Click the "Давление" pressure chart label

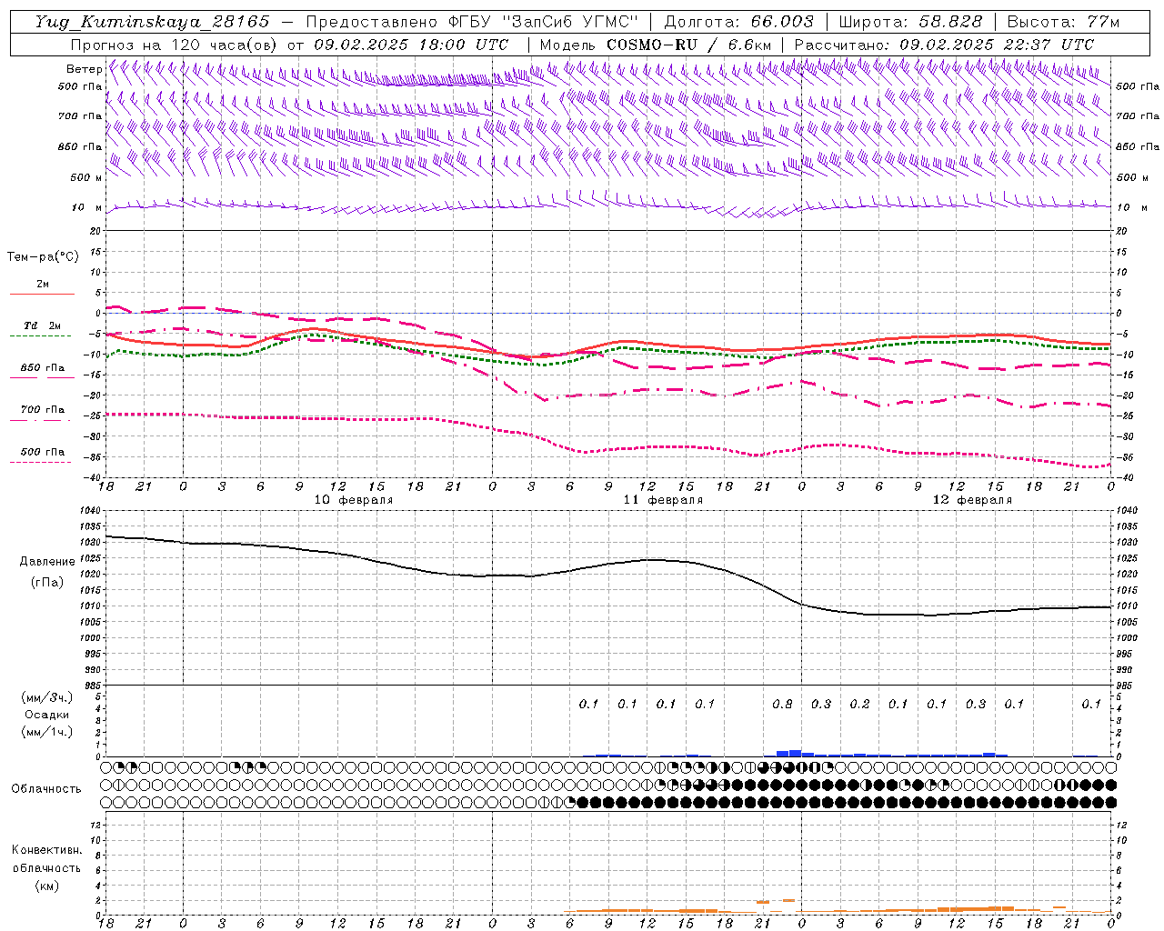(47, 561)
